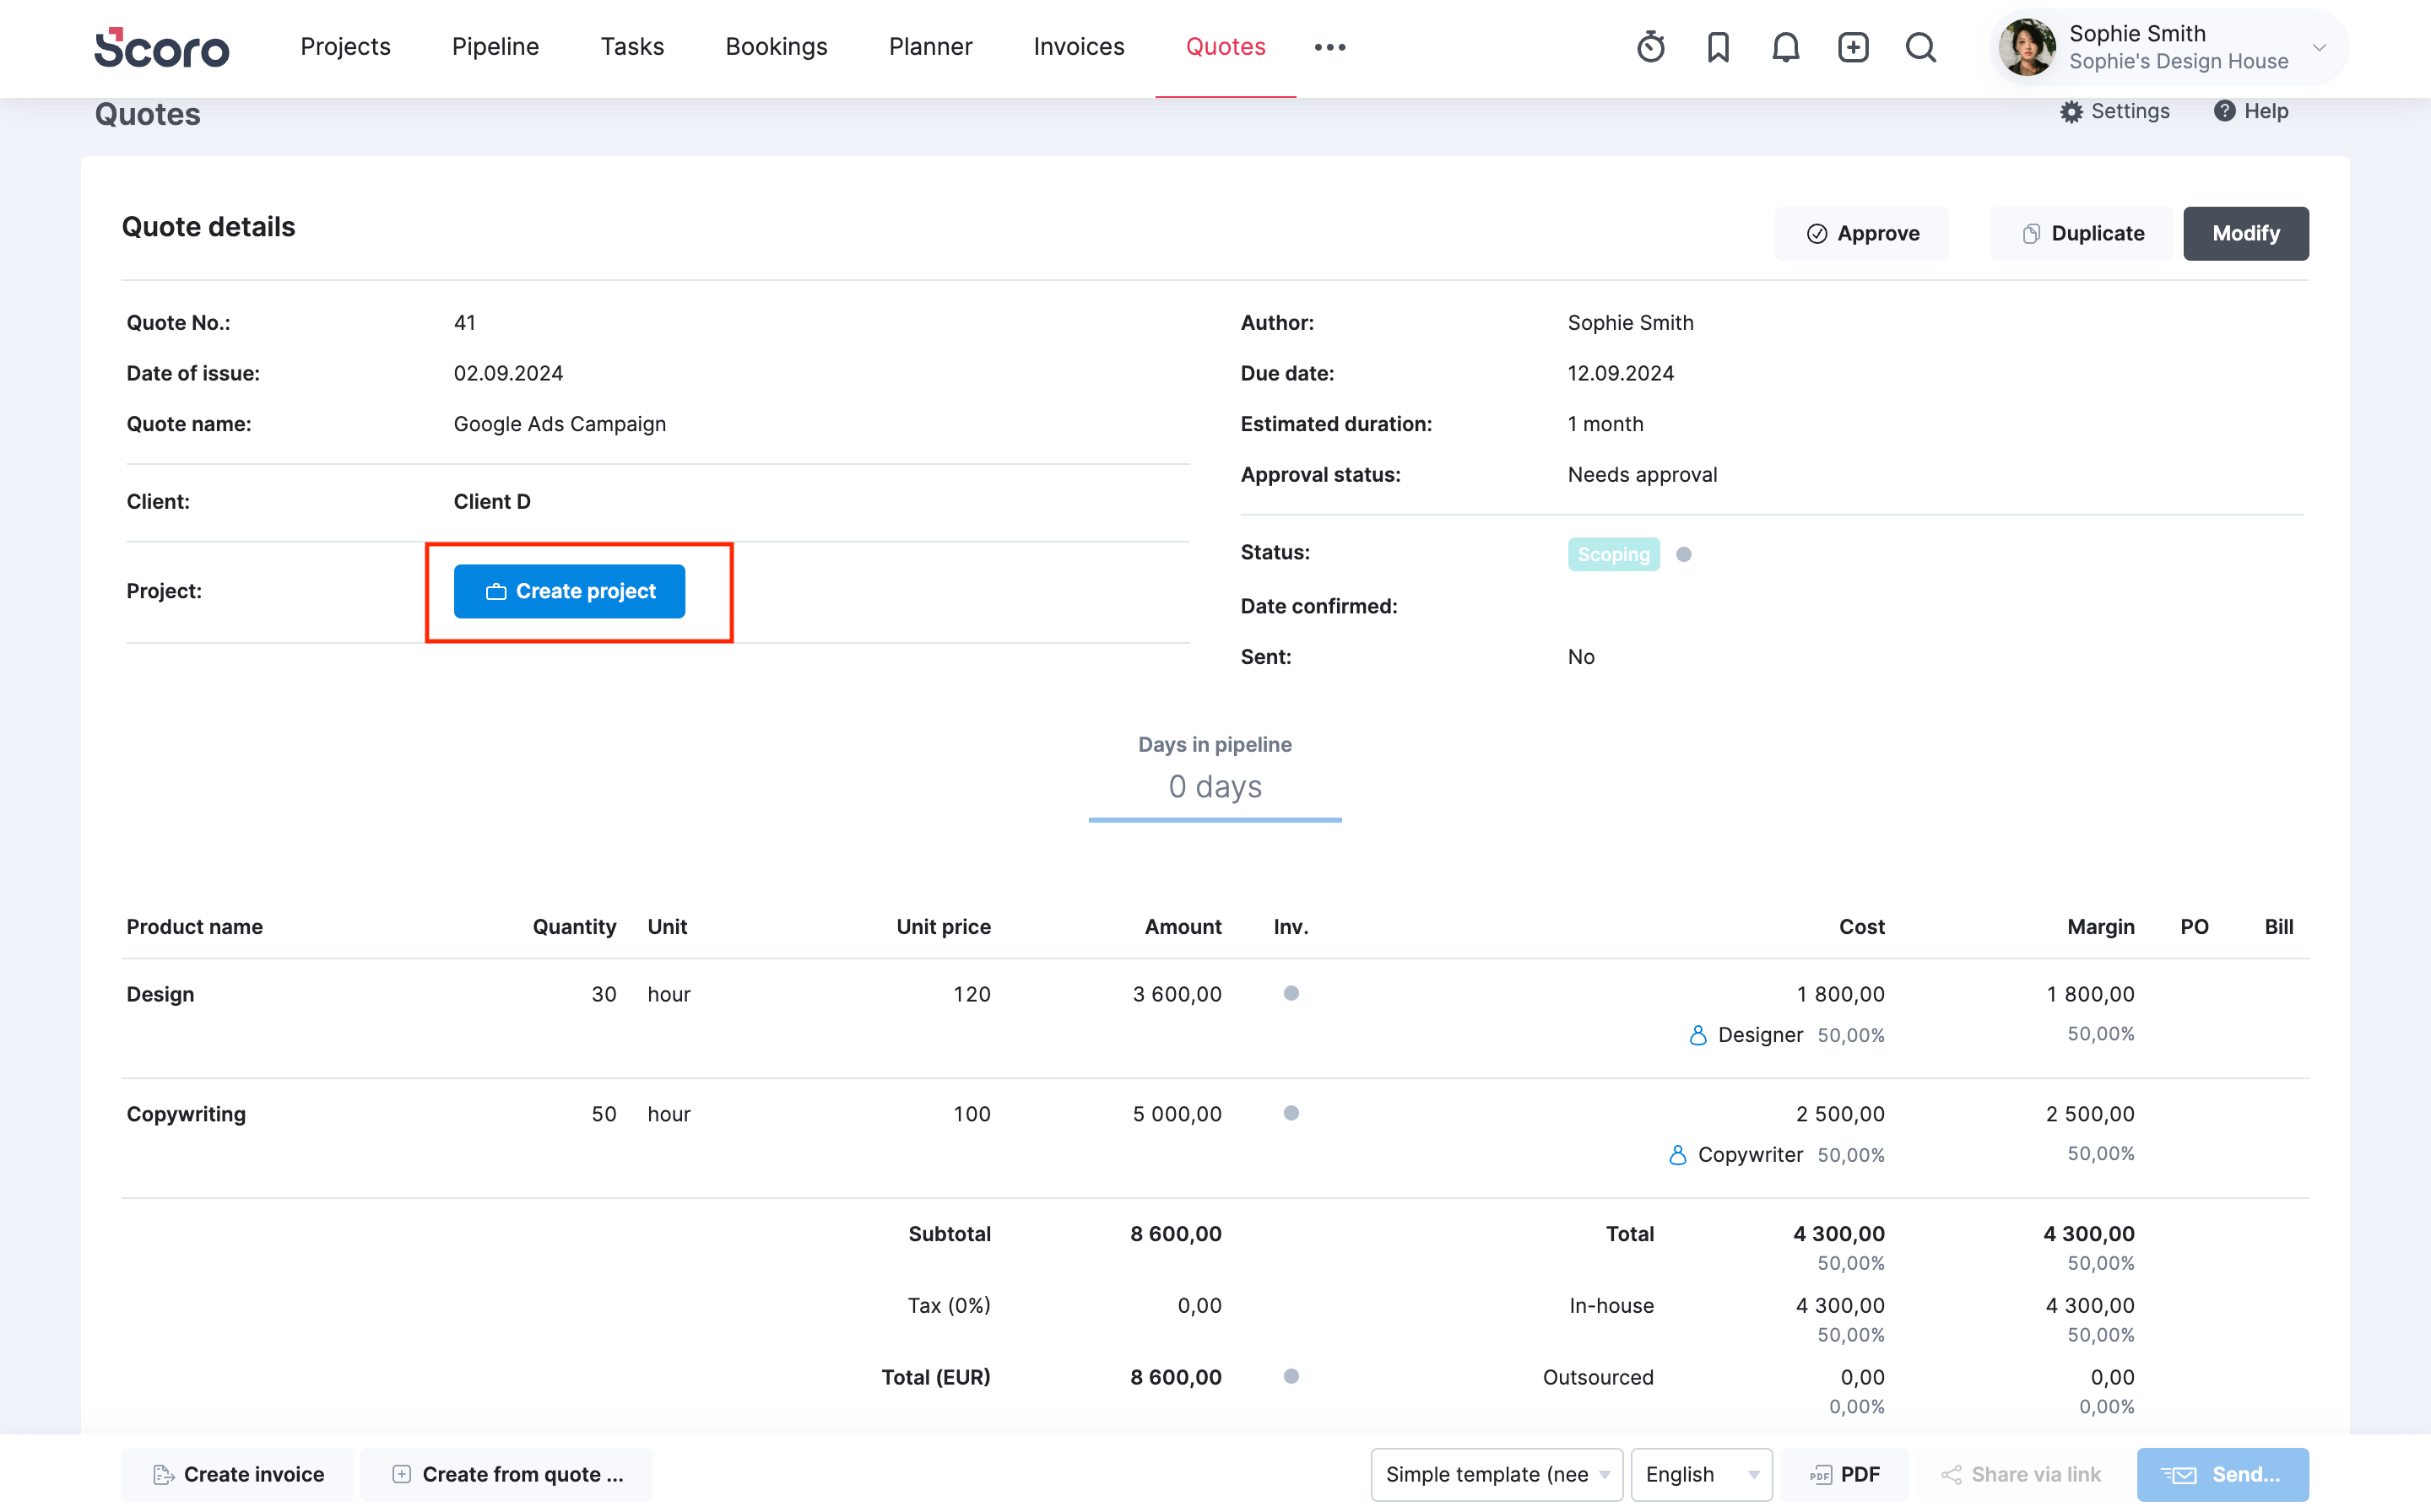Click the grey dot beside Scoping status
The image size is (2431, 1512).
(x=1684, y=554)
